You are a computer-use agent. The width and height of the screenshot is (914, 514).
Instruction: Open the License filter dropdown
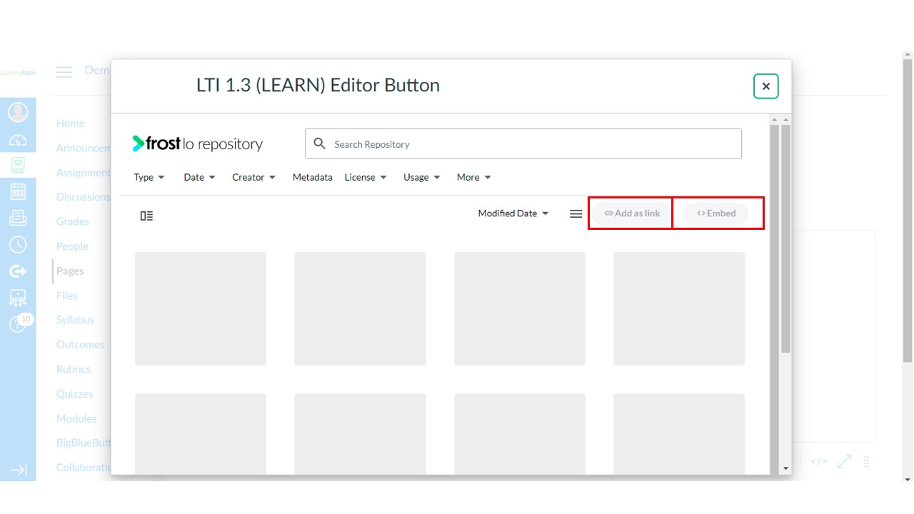click(x=366, y=177)
